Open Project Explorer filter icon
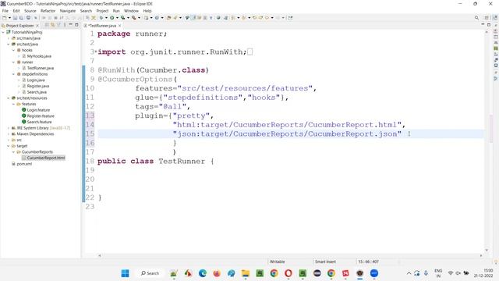 pos(58,25)
